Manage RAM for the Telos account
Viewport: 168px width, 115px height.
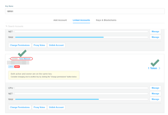(155, 99)
